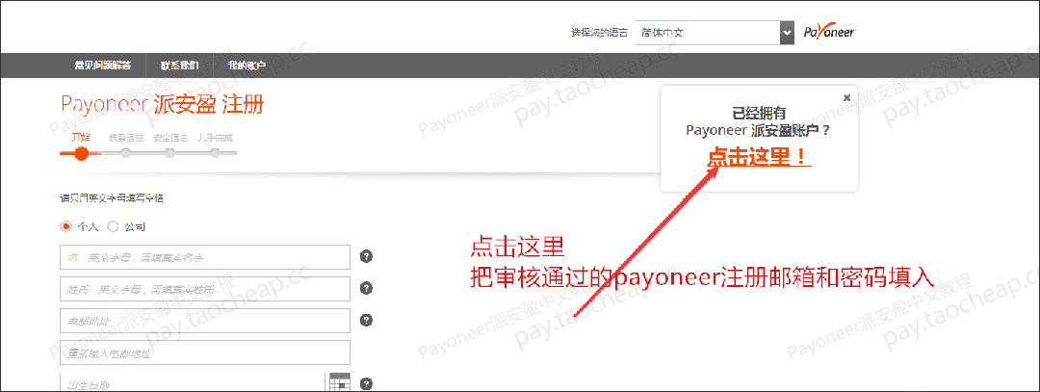Open help for the email address field
Image resolution: width=1040 pixels, height=392 pixels.
[x=366, y=321]
